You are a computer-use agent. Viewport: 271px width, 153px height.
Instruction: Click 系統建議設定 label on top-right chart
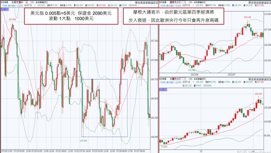[200, 2]
